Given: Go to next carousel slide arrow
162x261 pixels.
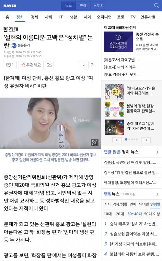Looking at the screenshot, I should point(146,140).
